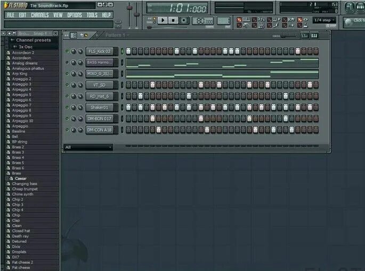Viewport: 365px width, 271px height.
Task: Open the TOOLS menu
Action: [92, 15]
